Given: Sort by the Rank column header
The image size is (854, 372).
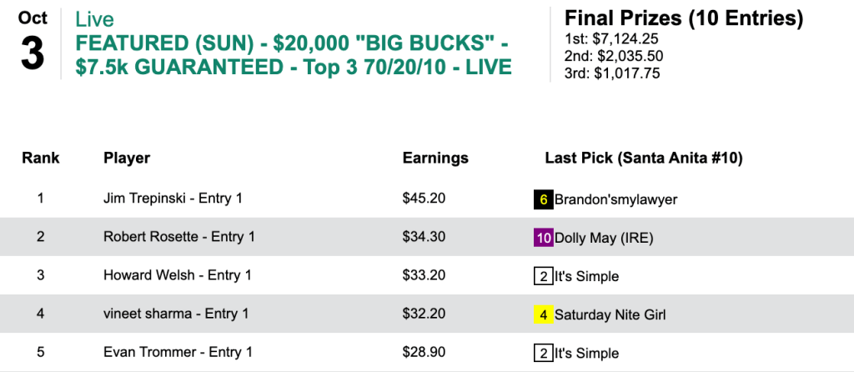Looking at the screenshot, I should [41, 158].
